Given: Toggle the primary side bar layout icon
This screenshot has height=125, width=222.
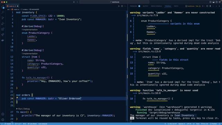Looking at the screenshot, I should [211, 2].
